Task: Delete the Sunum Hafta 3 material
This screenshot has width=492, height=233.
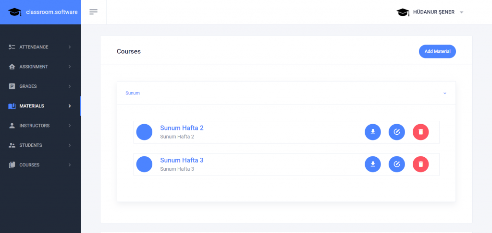Action: pos(421,164)
